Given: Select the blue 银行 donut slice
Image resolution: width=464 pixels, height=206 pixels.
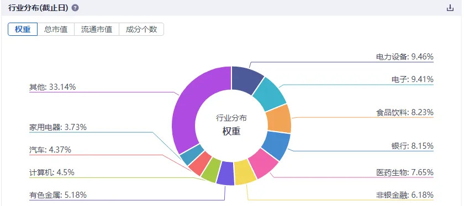Looking at the screenshot, I should 276,145.
